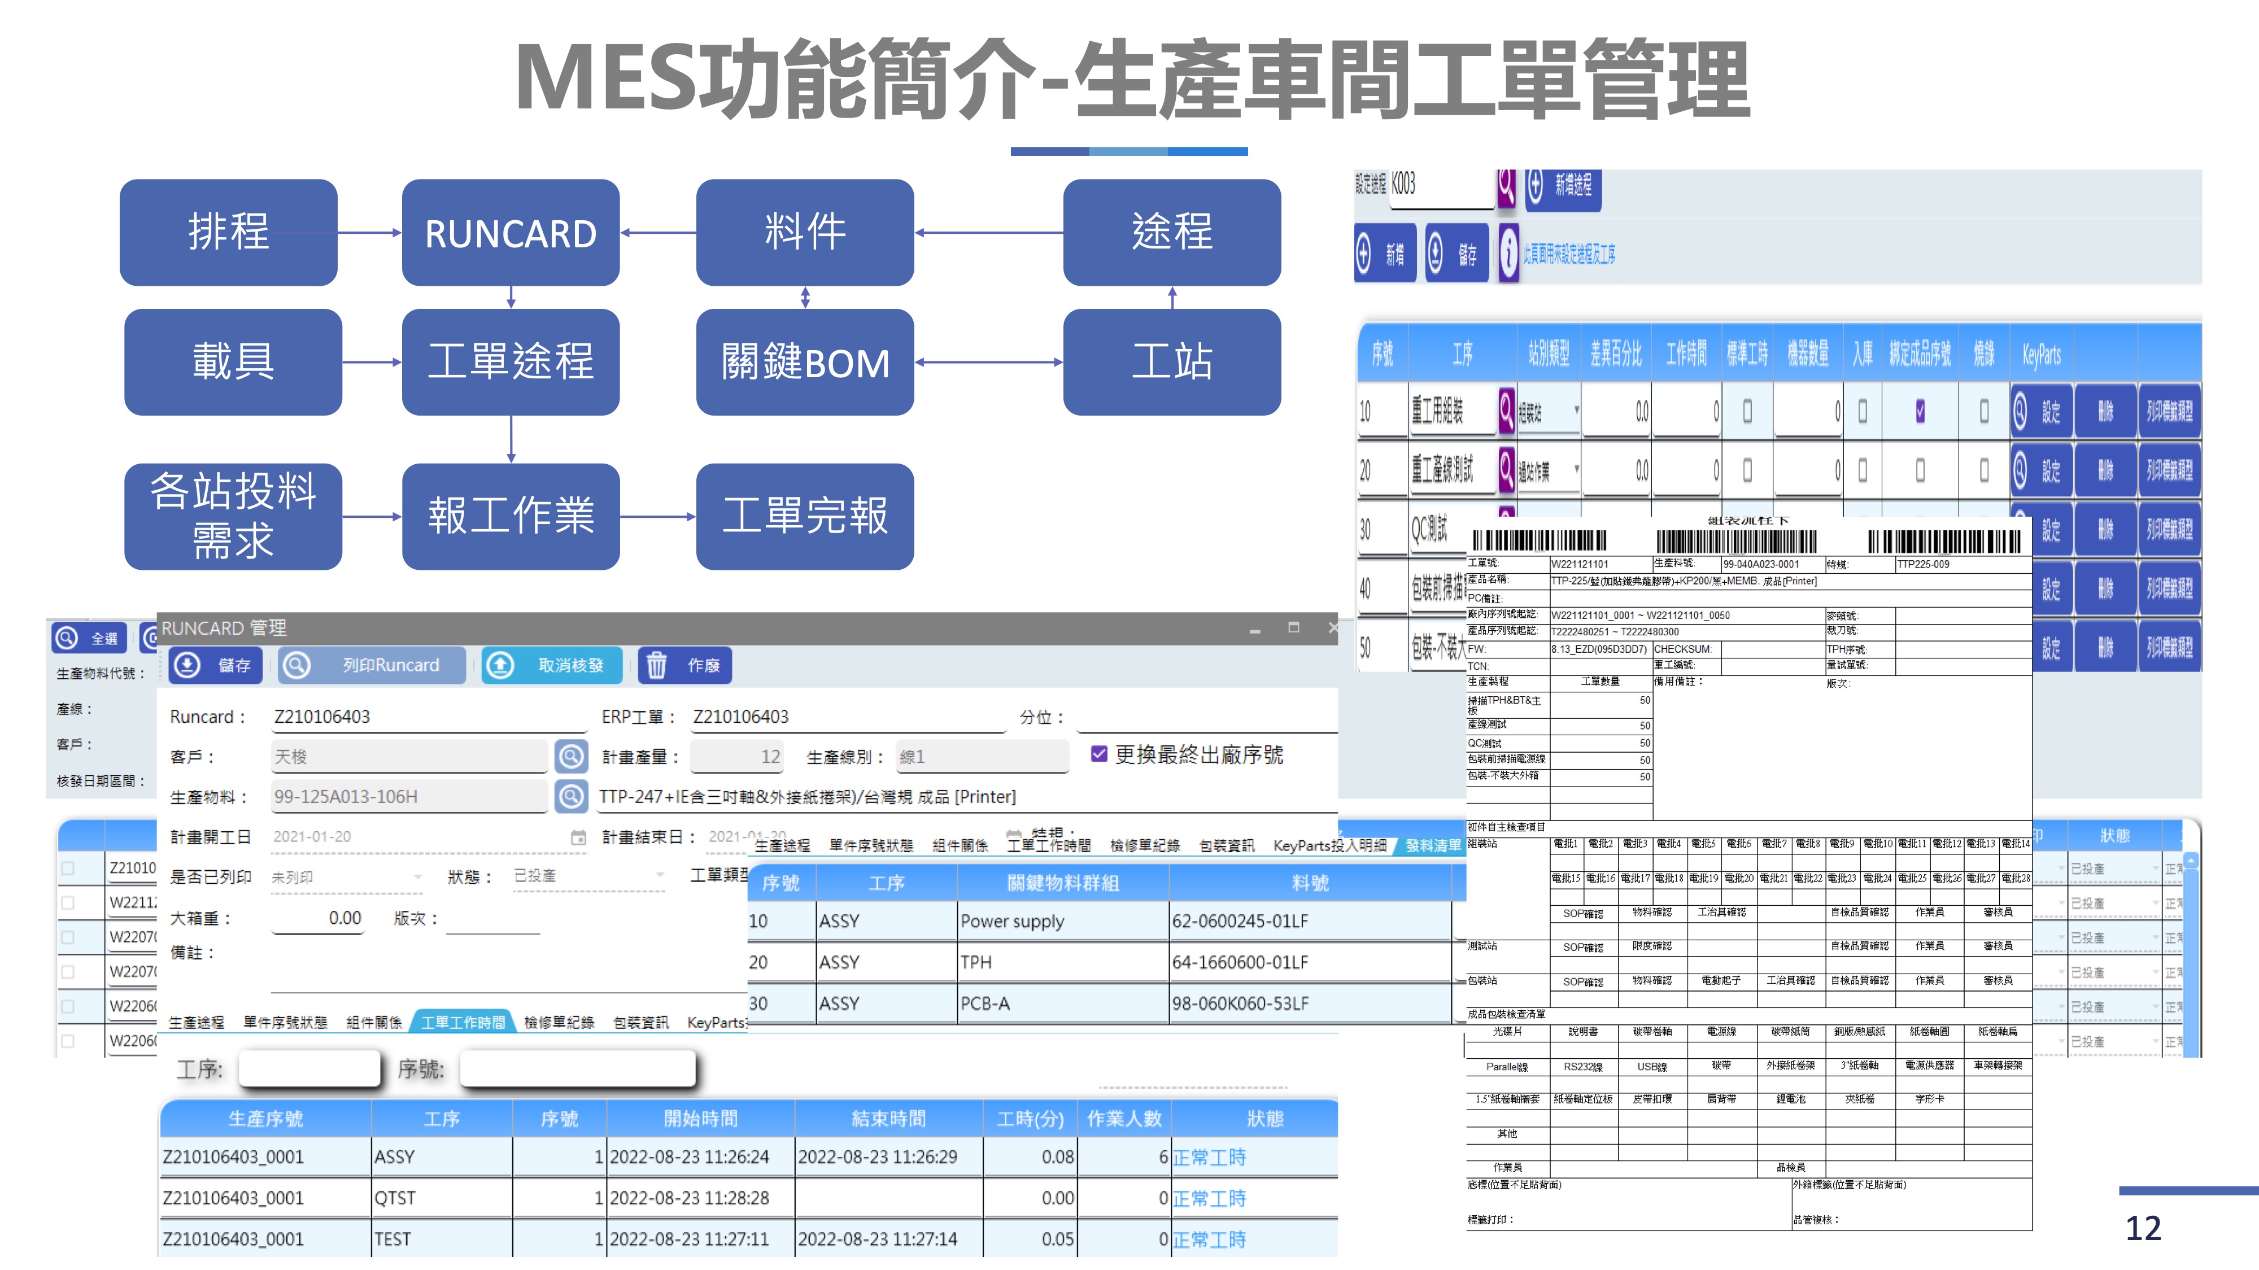Click 列印標籤類型 in sequence row 10
Screen dimensions: 2259x1270
[2169, 411]
